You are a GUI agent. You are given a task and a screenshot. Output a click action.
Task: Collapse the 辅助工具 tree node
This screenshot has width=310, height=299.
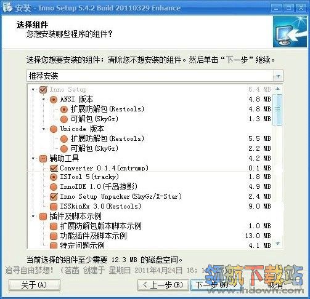point(33,159)
